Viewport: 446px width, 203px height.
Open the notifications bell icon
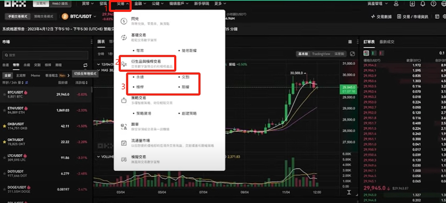(x=423, y=3)
